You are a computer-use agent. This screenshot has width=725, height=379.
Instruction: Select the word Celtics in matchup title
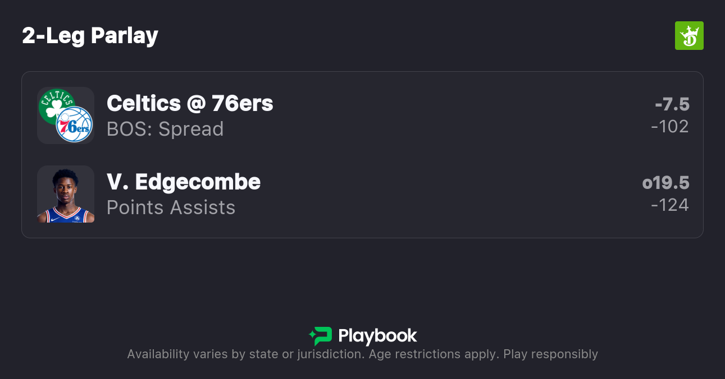(x=143, y=103)
